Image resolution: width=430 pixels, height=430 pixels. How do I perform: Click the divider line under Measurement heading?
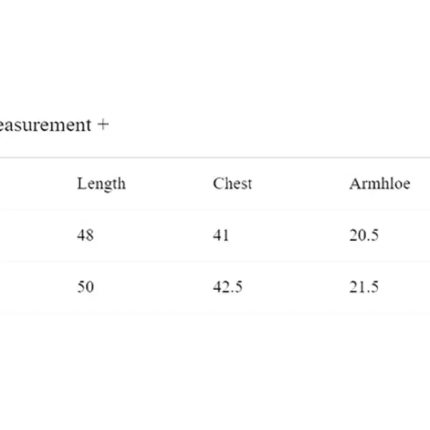(x=215, y=157)
